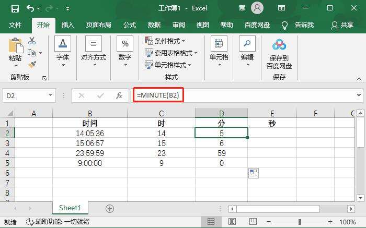The image size is (366, 228).
Task: Select column D header
Action: pyautogui.click(x=221, y=113)
